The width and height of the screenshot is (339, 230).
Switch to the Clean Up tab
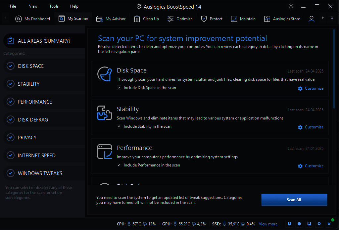pos(146,19)
